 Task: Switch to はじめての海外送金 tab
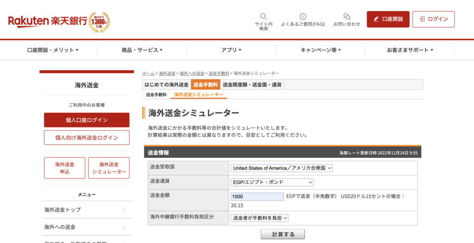166,85
